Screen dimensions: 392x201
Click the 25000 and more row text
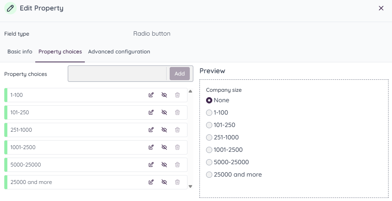coord(31,182)
